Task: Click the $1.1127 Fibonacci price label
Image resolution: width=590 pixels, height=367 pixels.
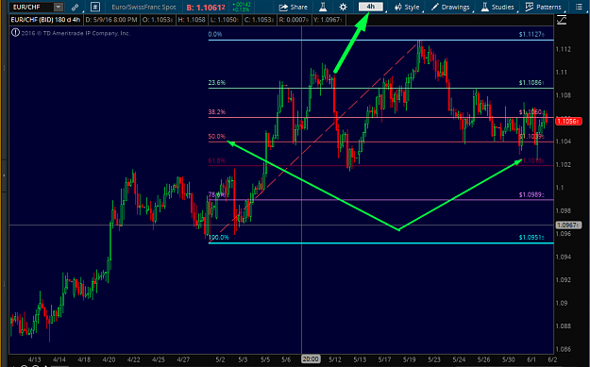Action: tap(531, 34)
